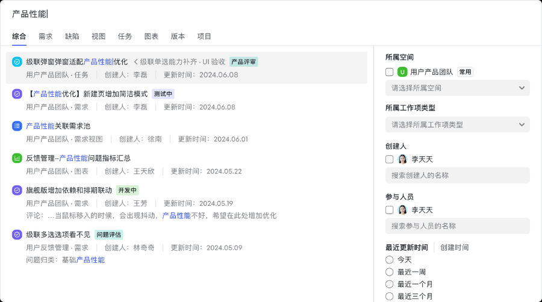Click requirement icon beside 级联多选项看不见
The width and height of the screenshot is (542, 302).
(17, 235)
